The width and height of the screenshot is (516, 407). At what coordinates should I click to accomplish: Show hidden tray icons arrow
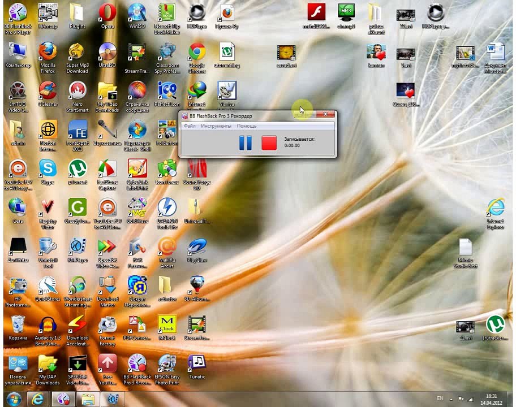[x=451, y=400]
